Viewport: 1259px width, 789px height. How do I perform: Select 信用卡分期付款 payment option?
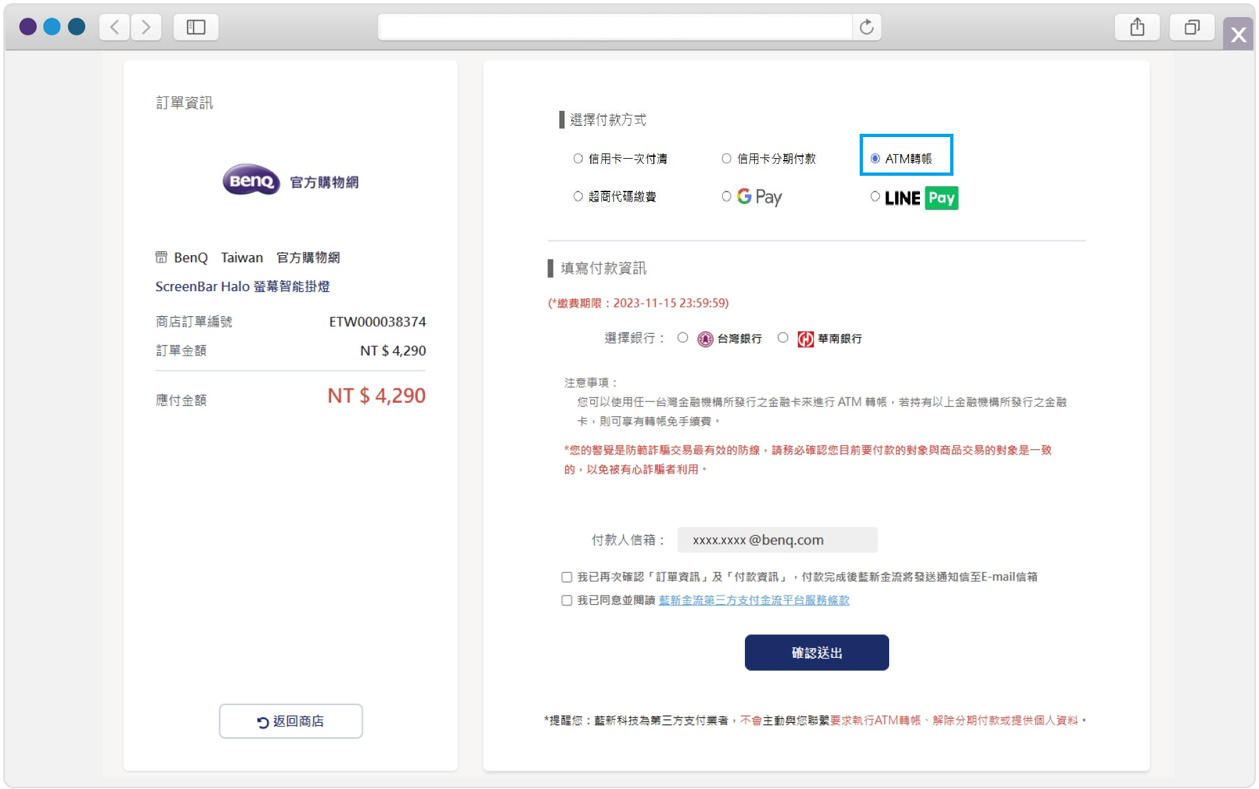[x=726, y=159]
